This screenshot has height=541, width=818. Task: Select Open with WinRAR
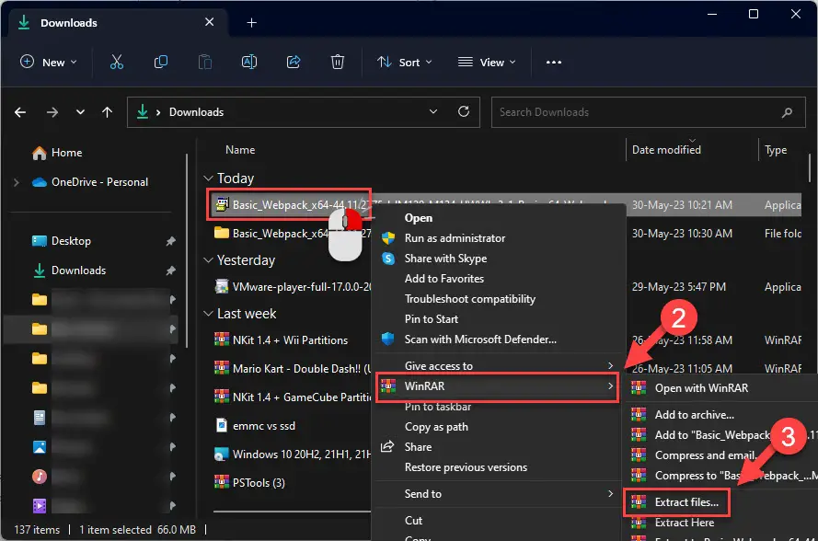coord(702,388)
